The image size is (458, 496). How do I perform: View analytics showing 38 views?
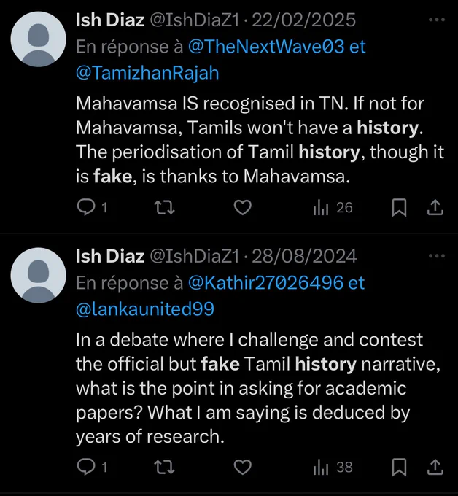(x=333, y=467)
